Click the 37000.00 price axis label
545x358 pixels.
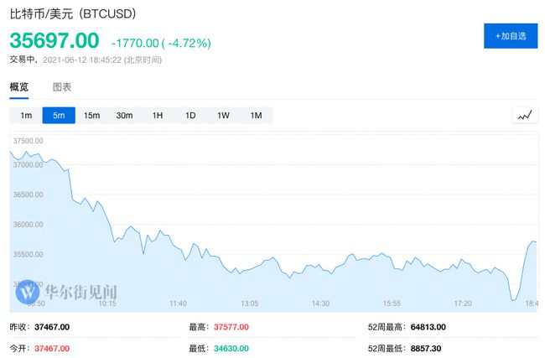point(28,164)
